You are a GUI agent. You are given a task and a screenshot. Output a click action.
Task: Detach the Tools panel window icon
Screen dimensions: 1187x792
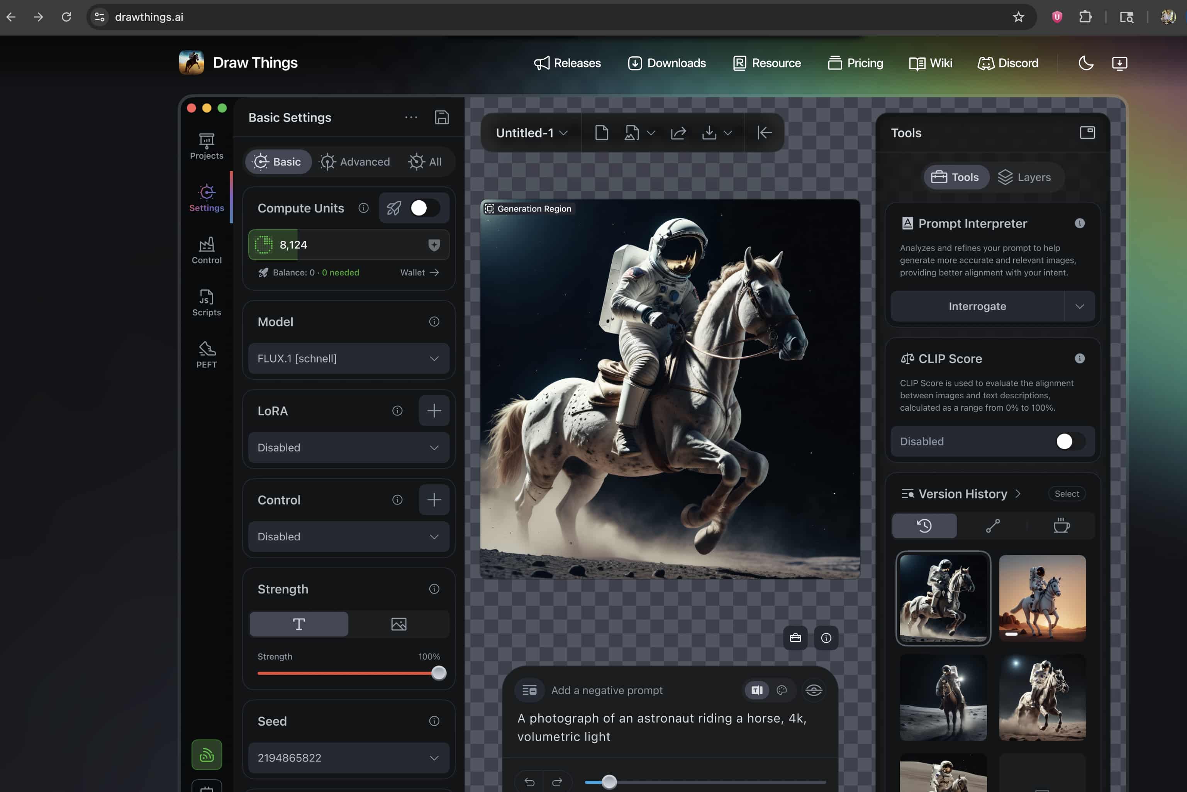pyautogui.click(x=1087, y=132)
